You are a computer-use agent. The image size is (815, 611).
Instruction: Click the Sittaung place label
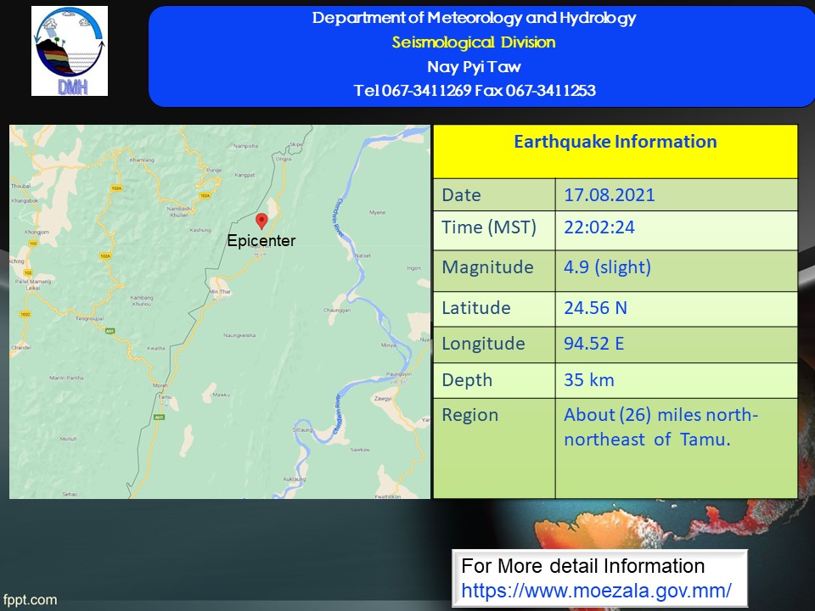click(303, 430)
